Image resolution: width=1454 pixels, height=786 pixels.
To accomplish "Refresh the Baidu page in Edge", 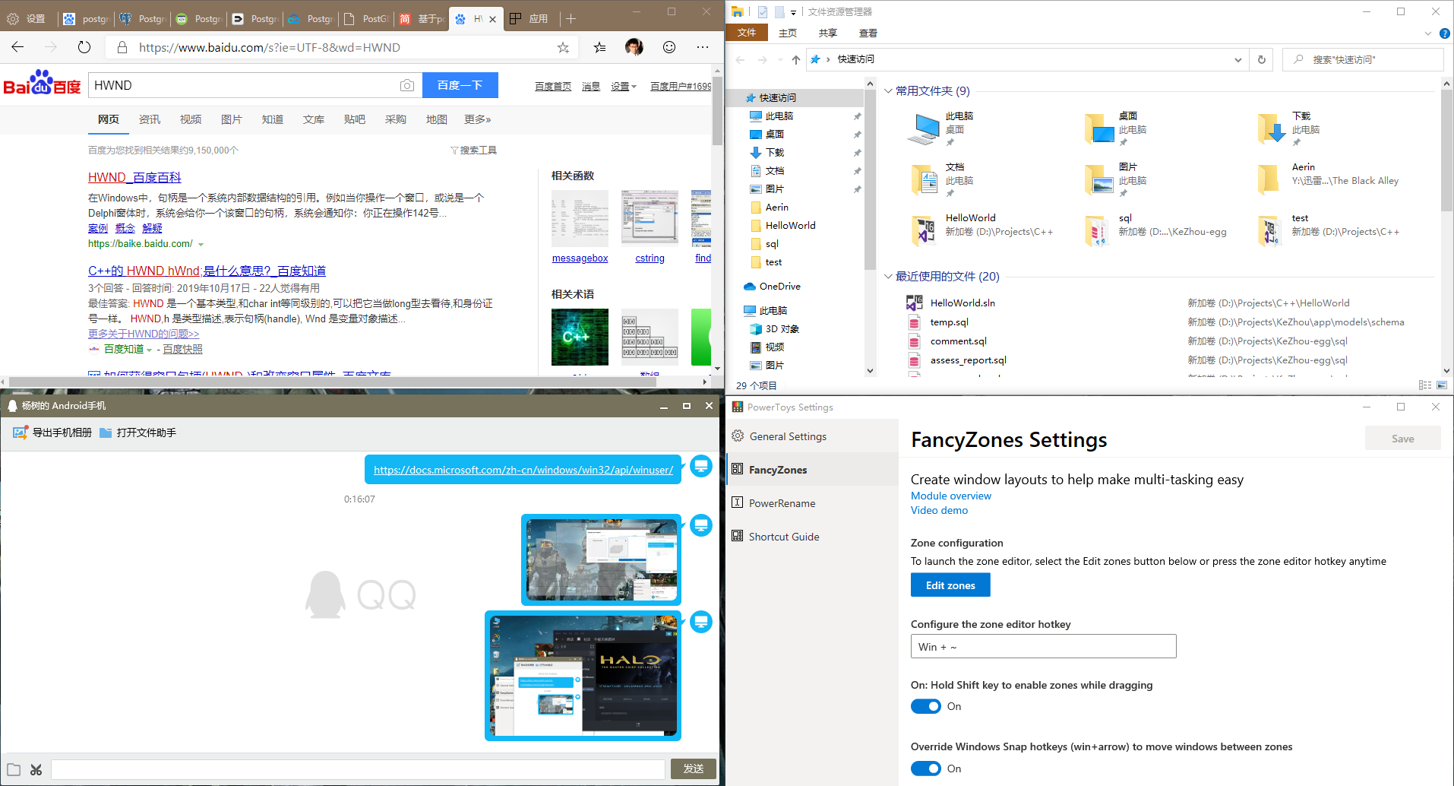I will point(84,47).
